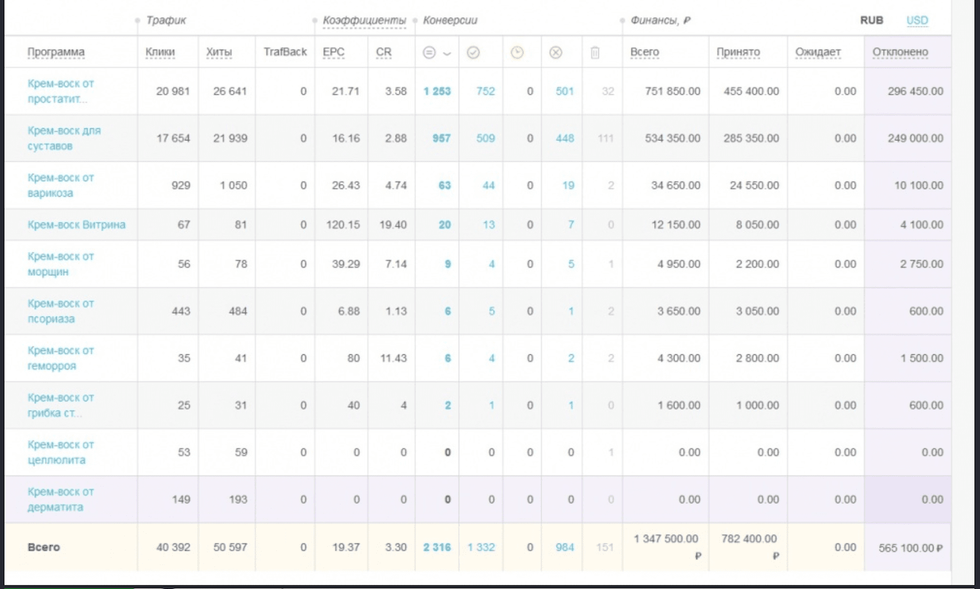The width and height of the screenshot is (980, 589).
Task: Click the total conversions icon in header
Action: pyautogui.click(x=429, y=53)
